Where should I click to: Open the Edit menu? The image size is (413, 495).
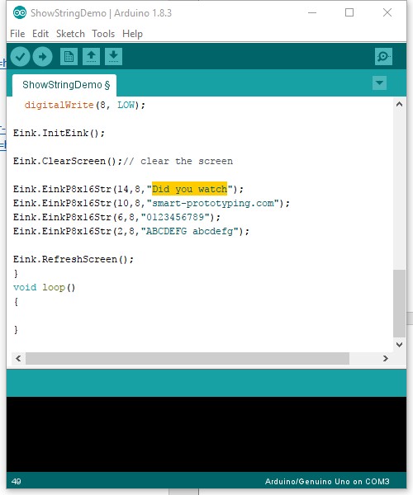click(40, 34)
